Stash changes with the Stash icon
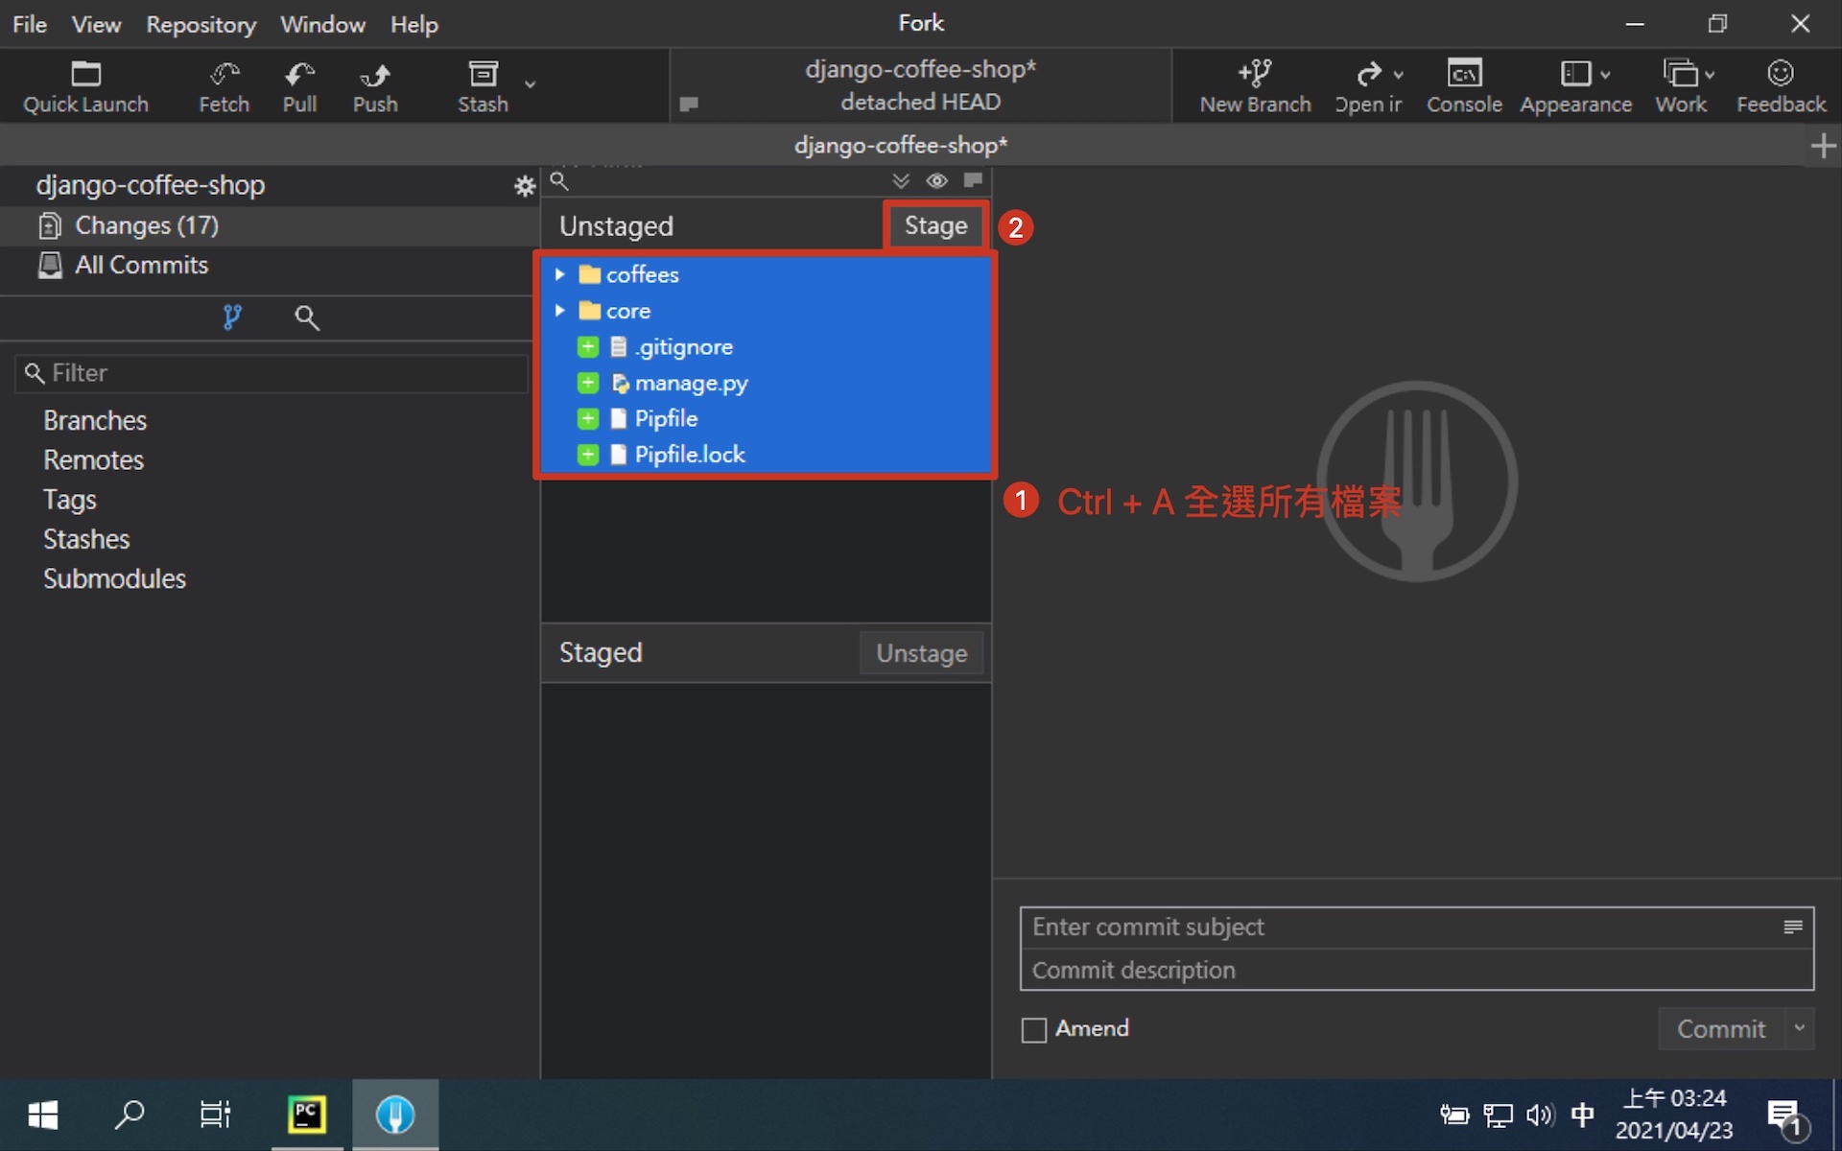 pyautogui.click(x=483, y=86)
